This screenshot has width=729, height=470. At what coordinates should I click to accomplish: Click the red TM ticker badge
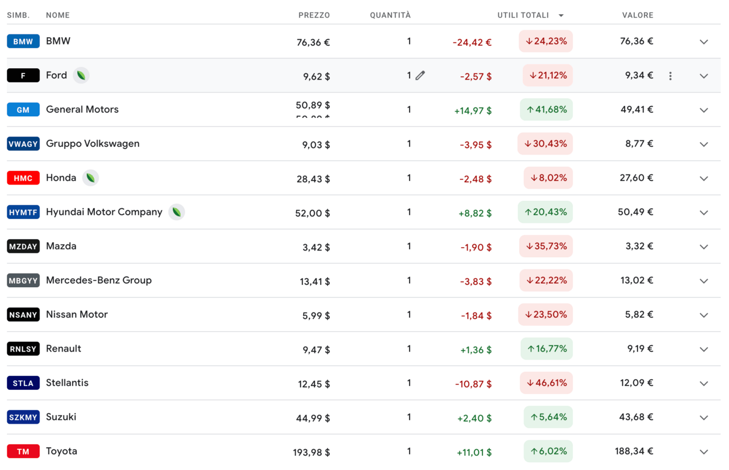click(23, 451)
